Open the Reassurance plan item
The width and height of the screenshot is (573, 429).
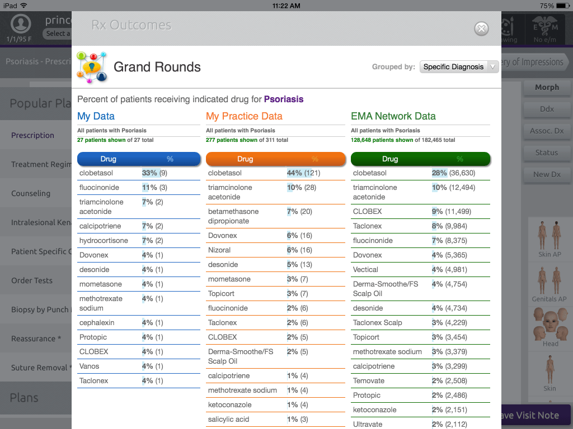tap(36, 339)
